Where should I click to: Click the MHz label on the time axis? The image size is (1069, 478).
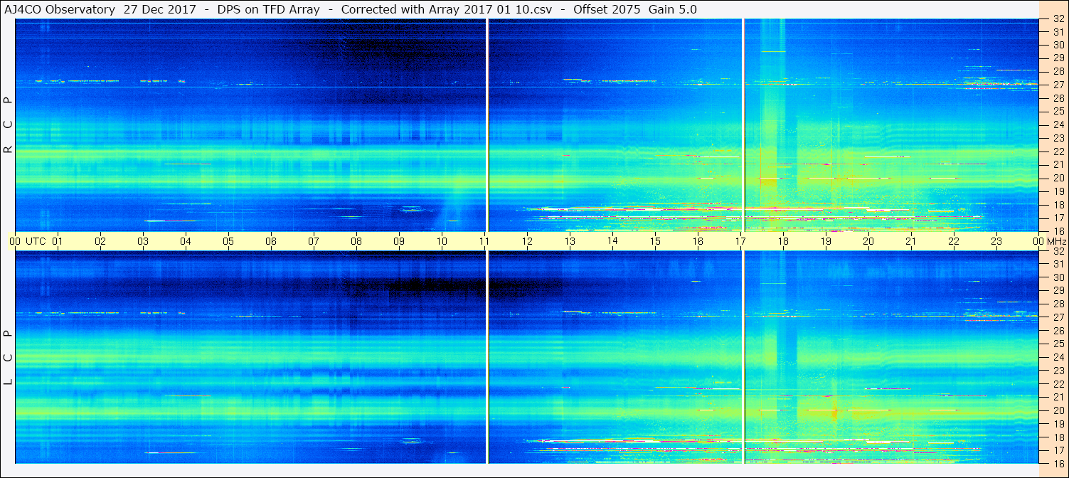point(1057,241)
